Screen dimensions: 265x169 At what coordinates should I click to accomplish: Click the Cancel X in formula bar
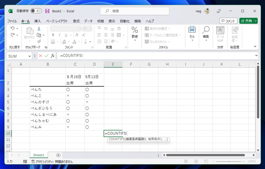pos(41,56)
